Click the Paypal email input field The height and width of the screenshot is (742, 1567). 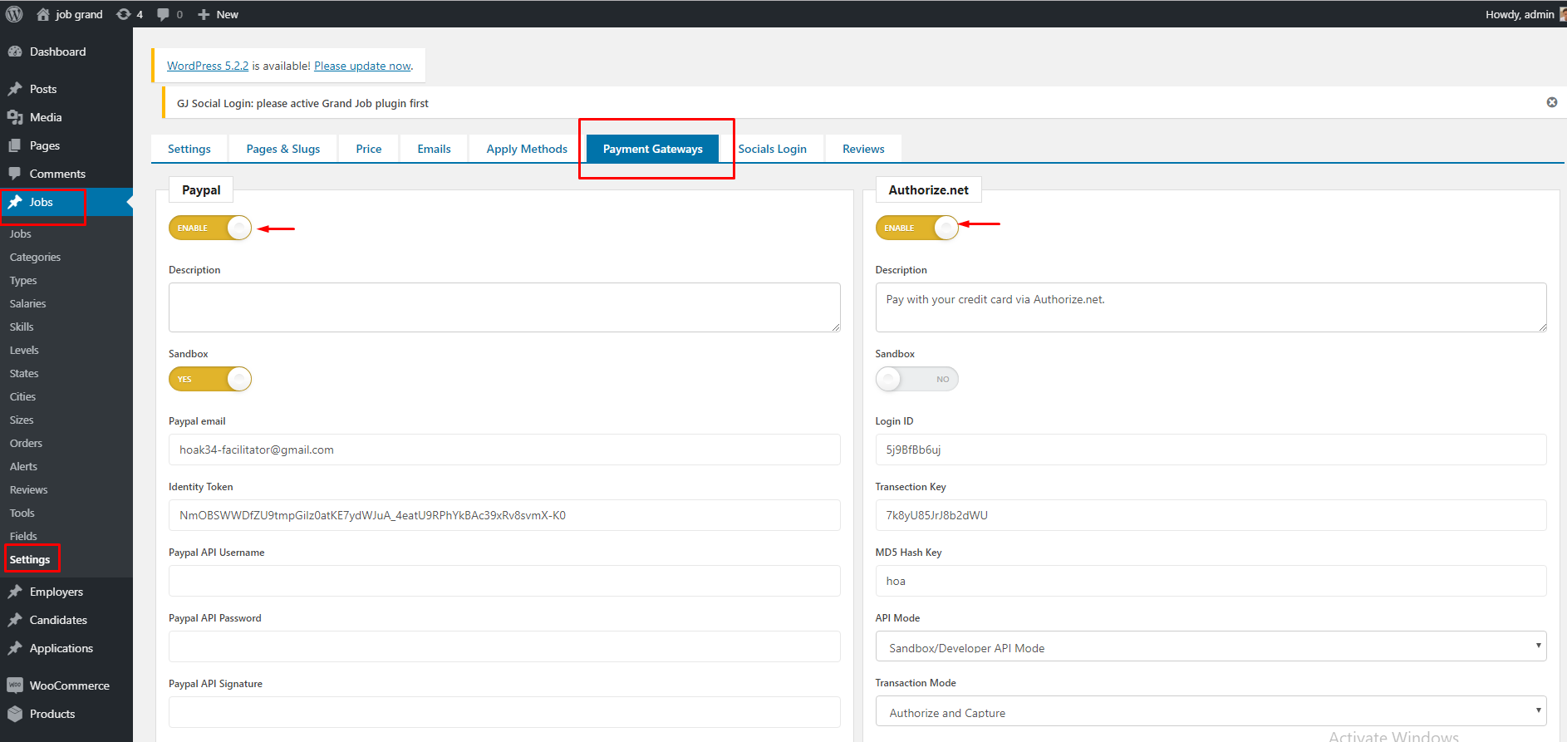pyautogui.click(x=504, y=450)
